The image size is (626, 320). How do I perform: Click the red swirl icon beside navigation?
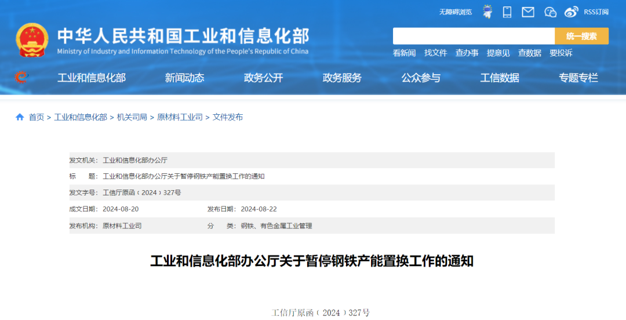coord(21,77)
